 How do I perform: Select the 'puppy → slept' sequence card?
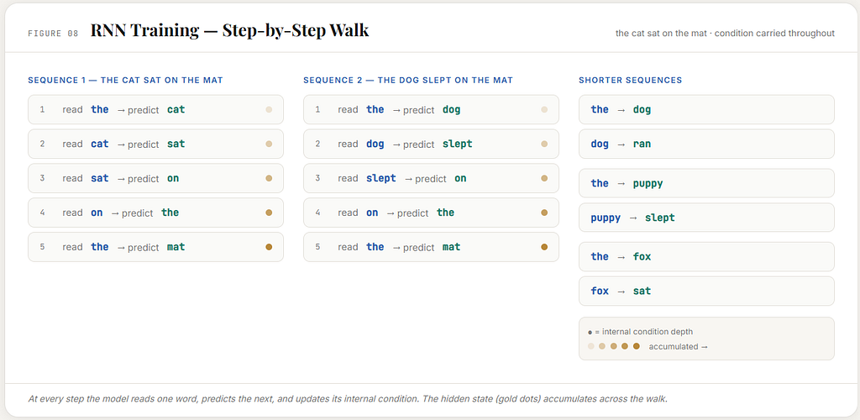(x=706, y=218)
